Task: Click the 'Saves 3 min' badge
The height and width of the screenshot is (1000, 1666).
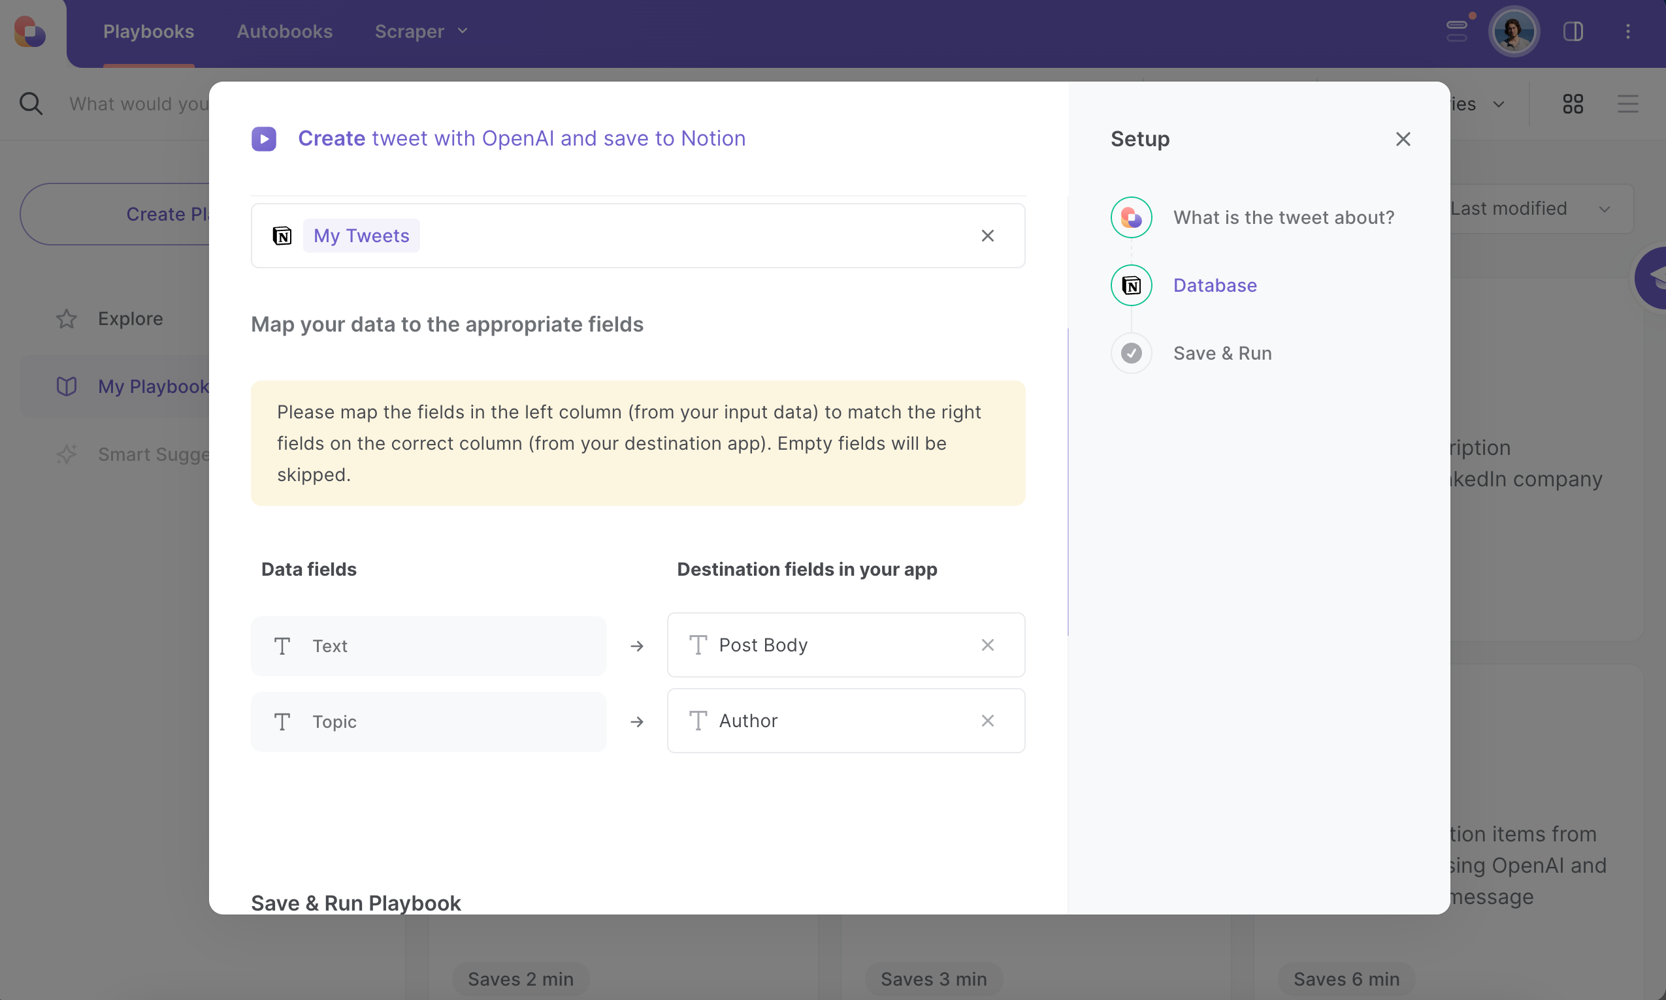Action: [x=934, y=978]
